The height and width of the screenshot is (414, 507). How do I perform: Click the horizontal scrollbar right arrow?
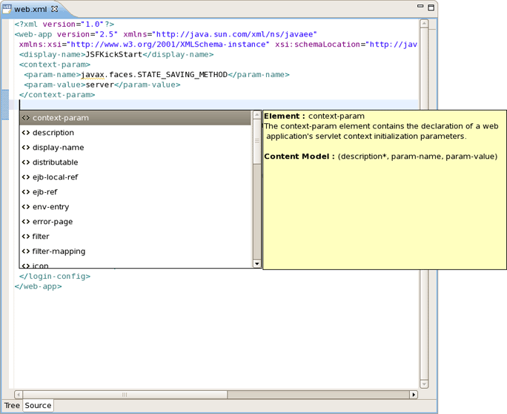[414, 395]
